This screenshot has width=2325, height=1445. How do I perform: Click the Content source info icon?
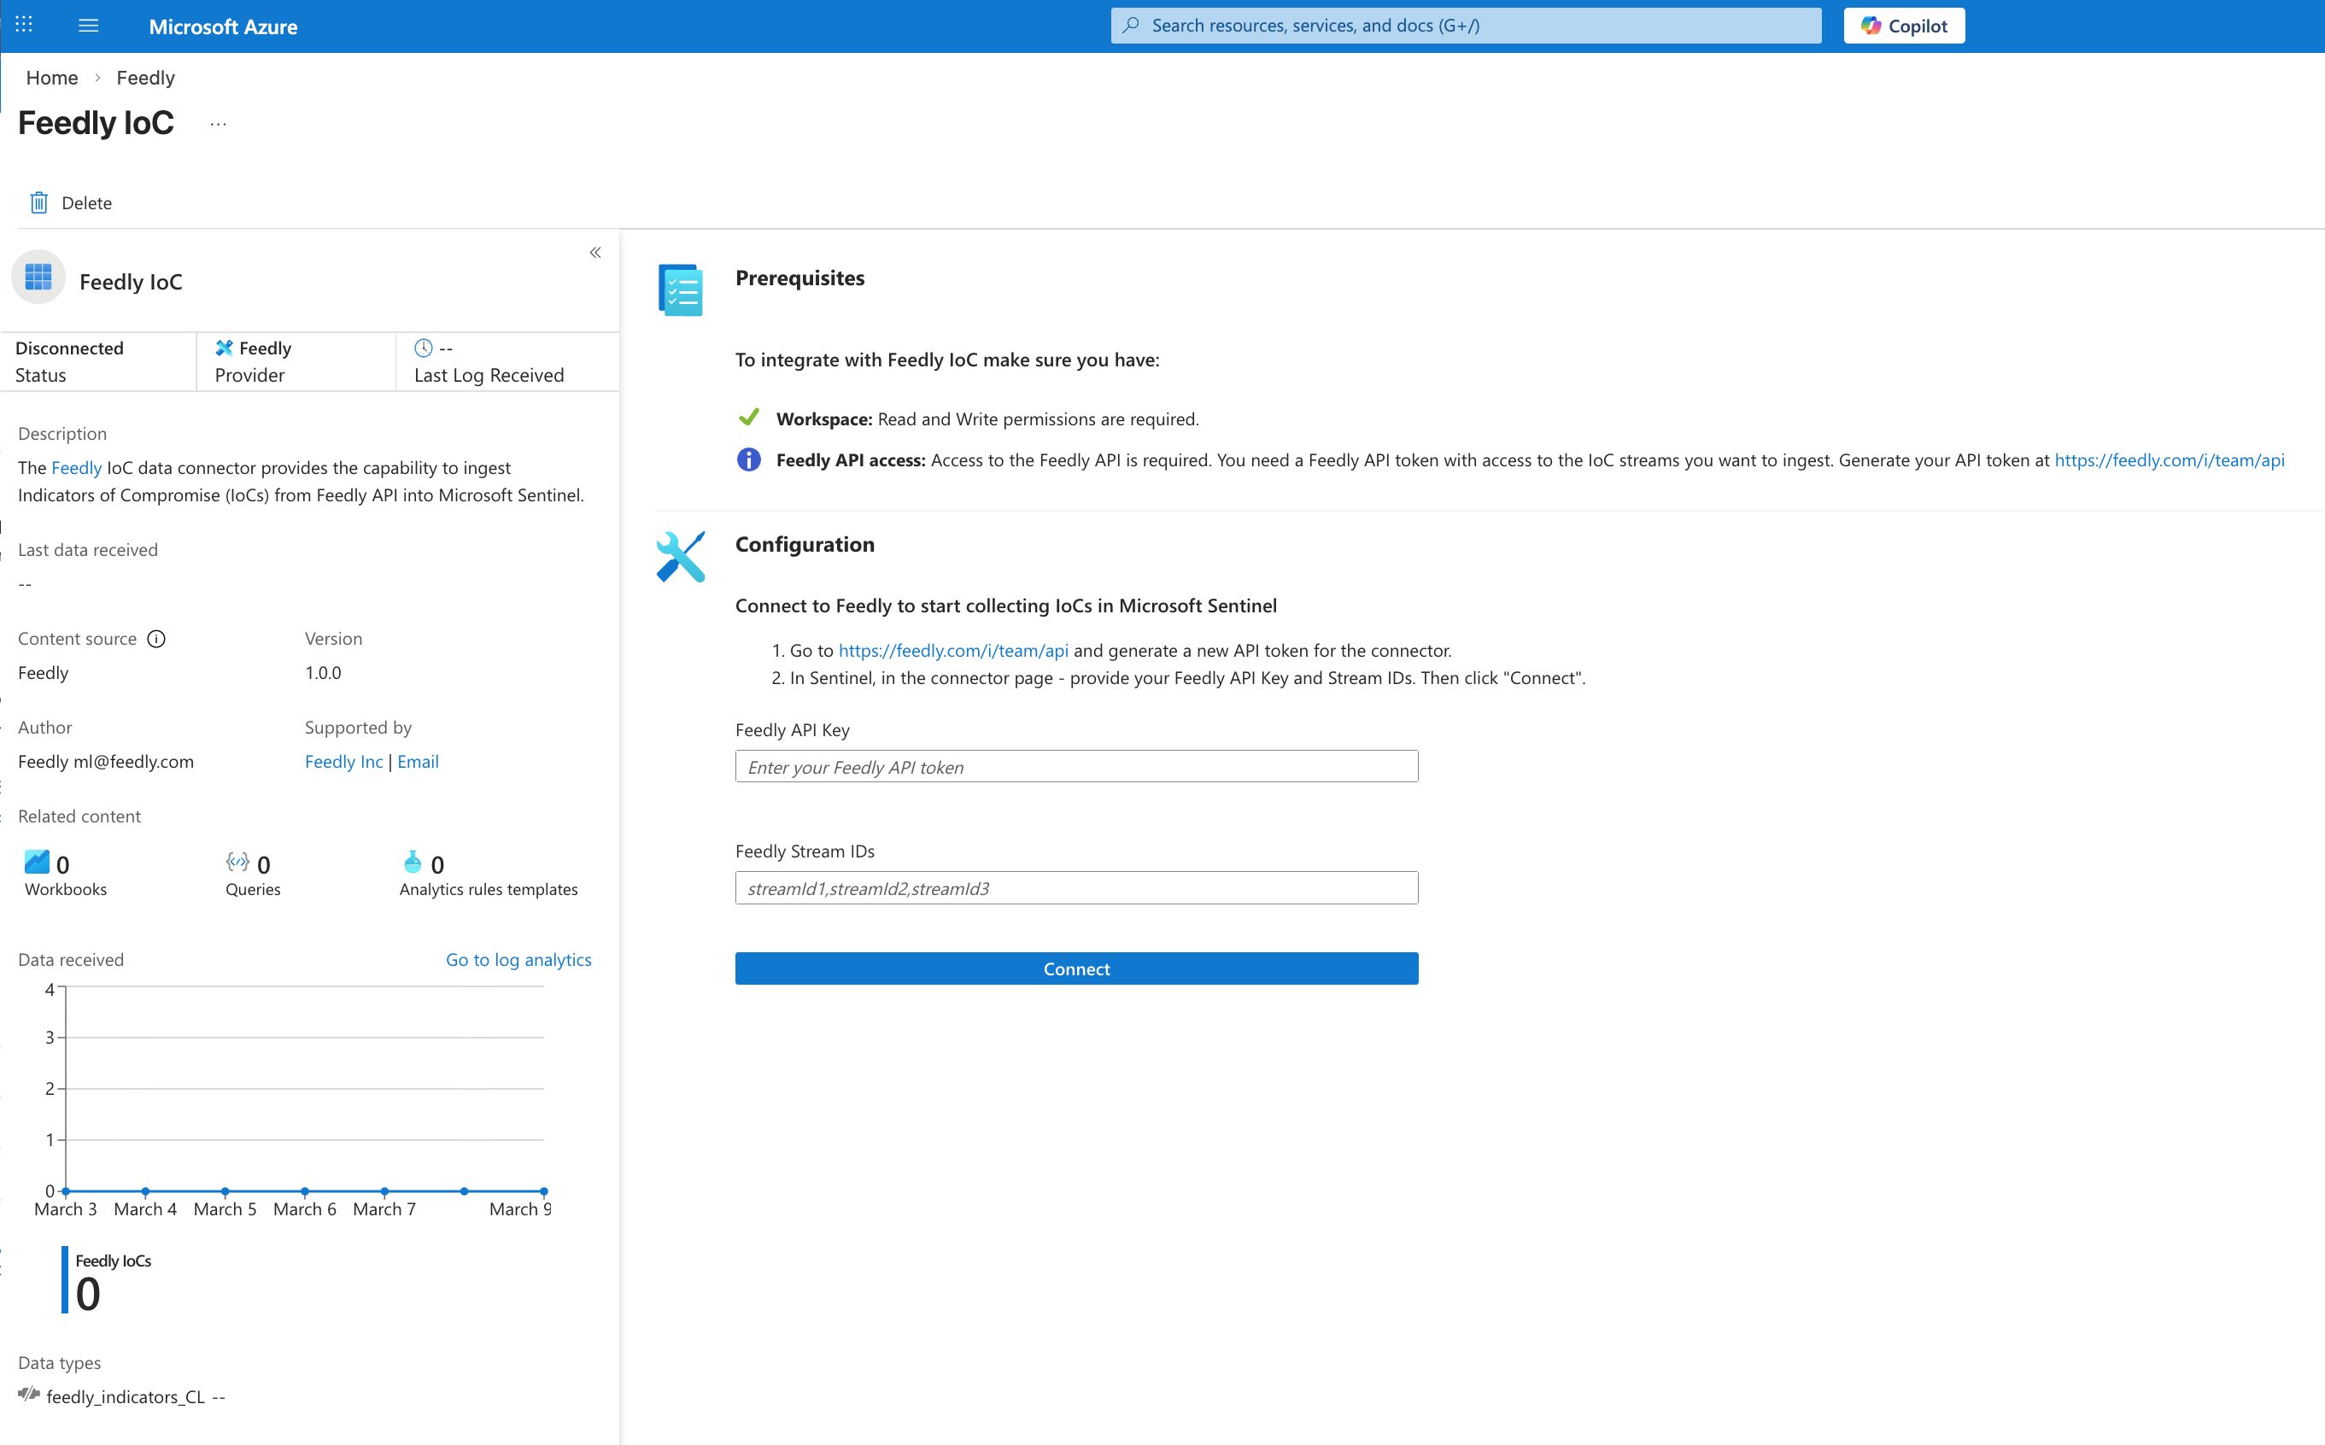point(156,639)
